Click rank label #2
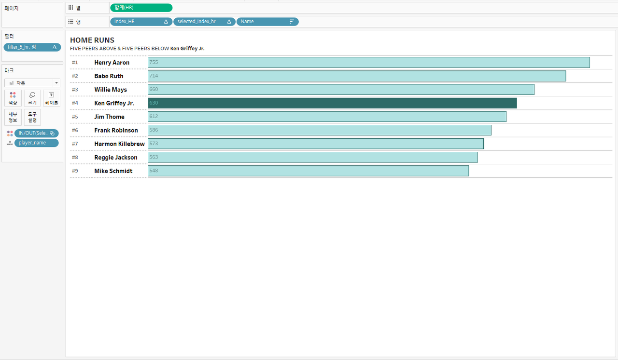The image size is (618, 360). pyautogui.click(x=75, y=76)
